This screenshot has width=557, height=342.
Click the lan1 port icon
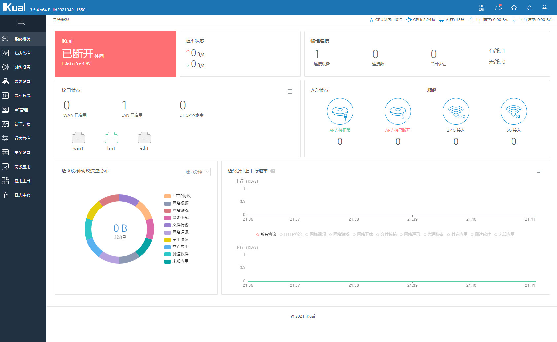tap(111, 138)
